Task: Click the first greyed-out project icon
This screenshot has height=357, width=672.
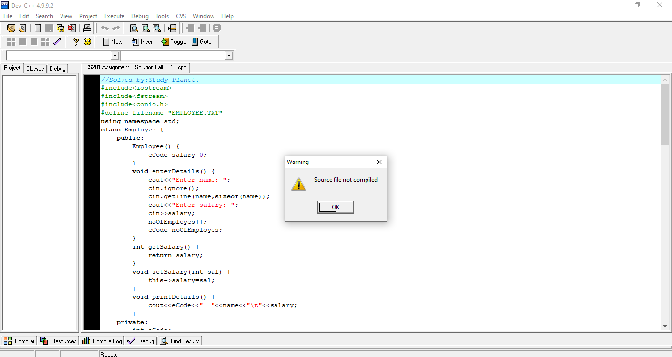Action: coord(190,28)
